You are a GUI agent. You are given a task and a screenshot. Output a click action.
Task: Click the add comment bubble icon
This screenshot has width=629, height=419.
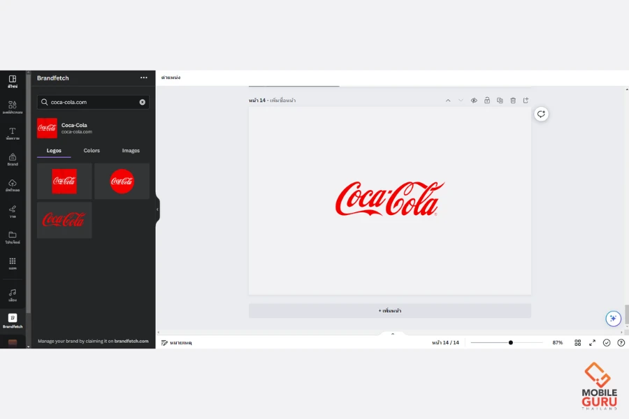coord(541,114)
